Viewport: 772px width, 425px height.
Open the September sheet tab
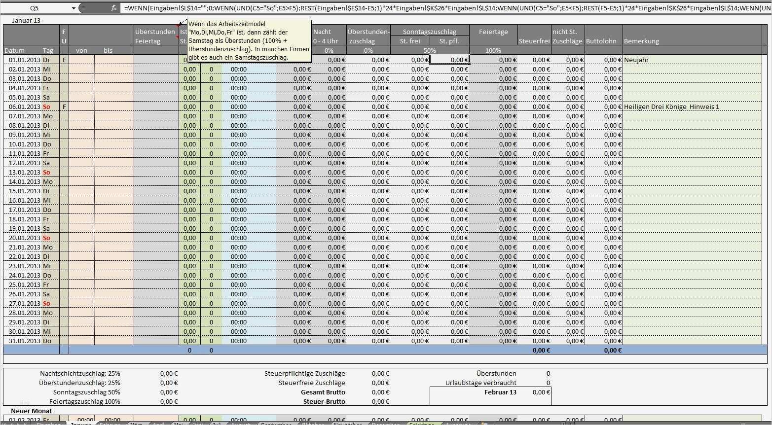click(276, 424)
